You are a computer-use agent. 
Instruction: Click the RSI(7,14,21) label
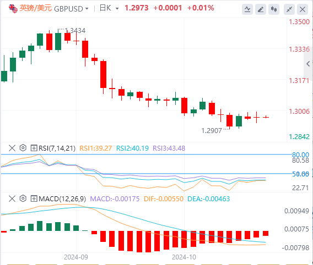tap(57, 148)
